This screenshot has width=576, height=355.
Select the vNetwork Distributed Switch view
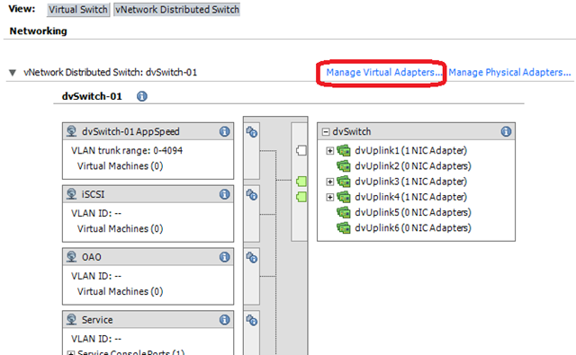point(176,10)
